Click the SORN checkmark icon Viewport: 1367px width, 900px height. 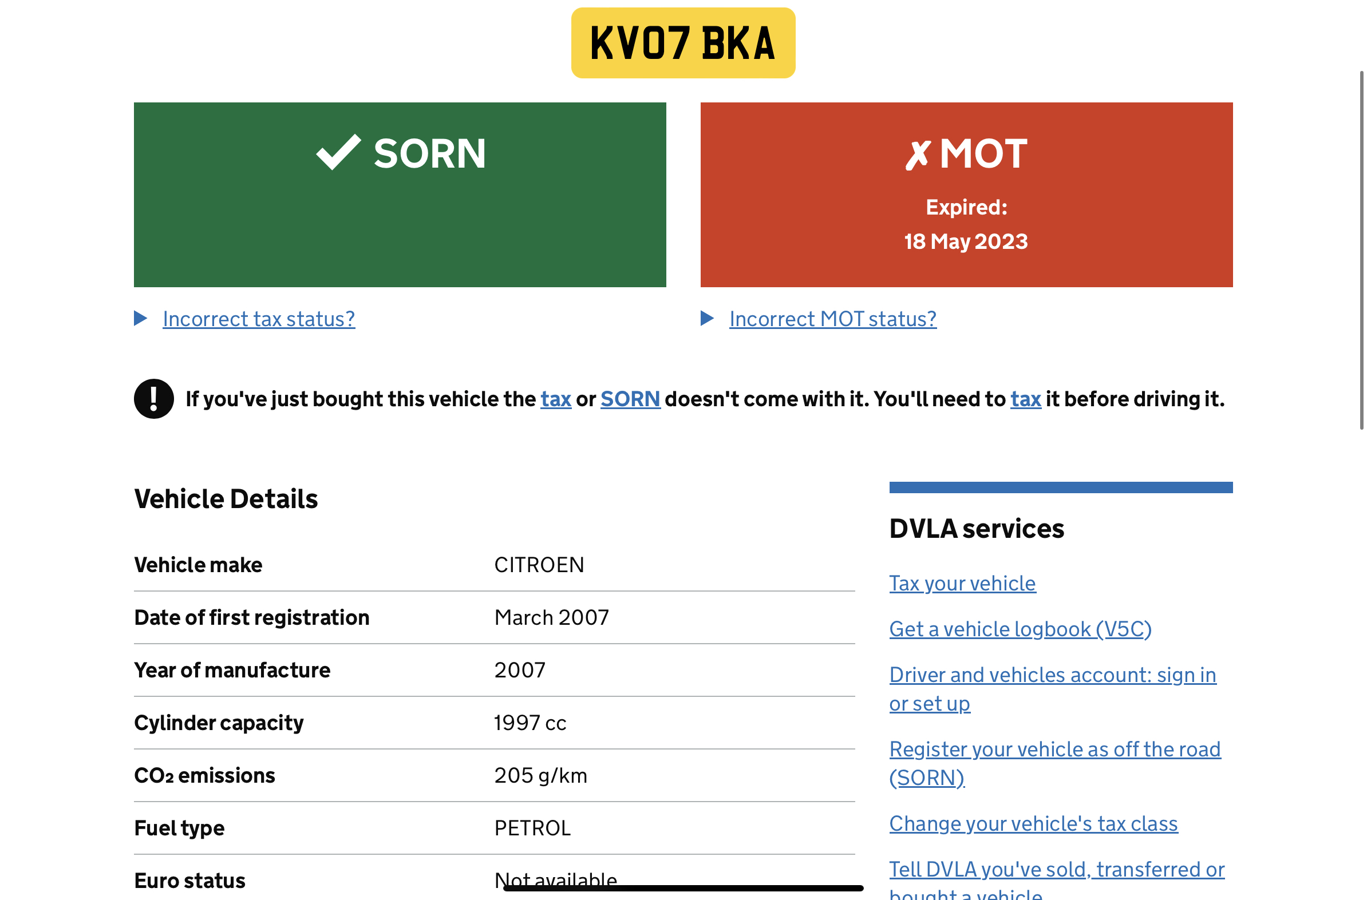(x=339, y=152)
